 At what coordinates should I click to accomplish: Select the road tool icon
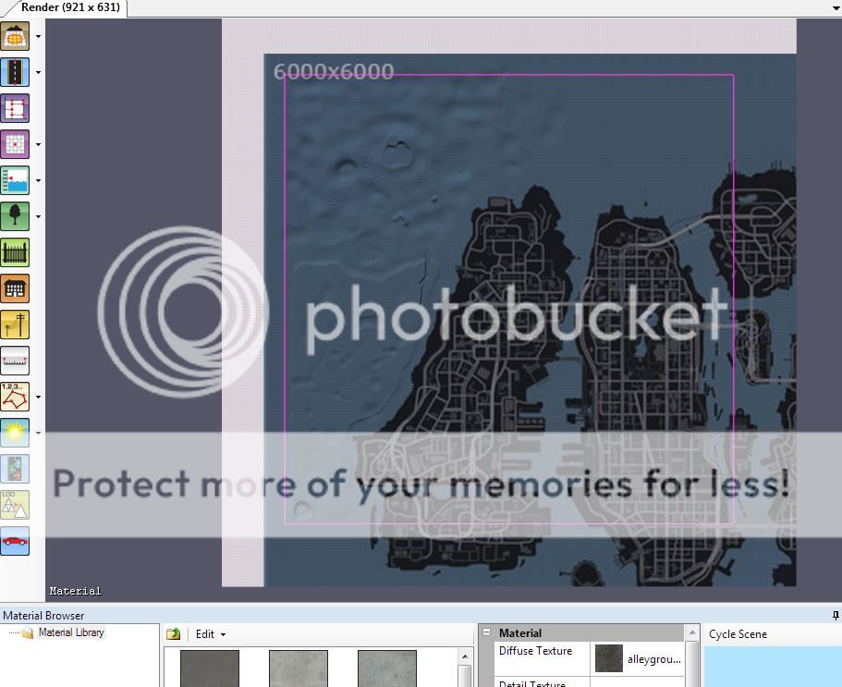15,72
